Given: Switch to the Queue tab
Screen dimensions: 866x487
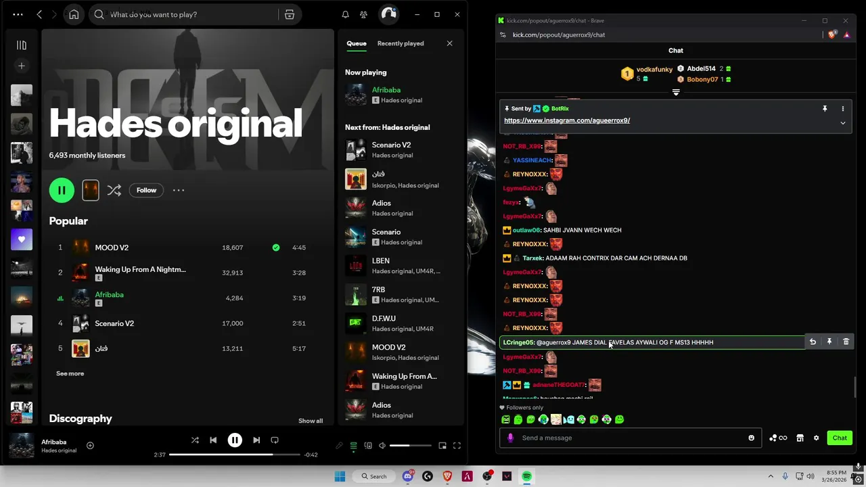Looking at the screenshot, I should click(357, 43).
